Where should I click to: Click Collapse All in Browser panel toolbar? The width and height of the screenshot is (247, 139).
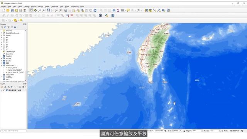12,27
